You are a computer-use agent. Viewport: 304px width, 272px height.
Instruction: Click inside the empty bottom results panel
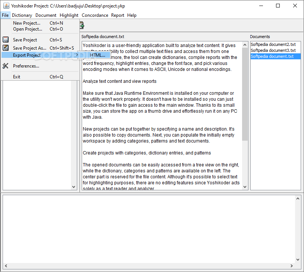click(x=149, y=229)
